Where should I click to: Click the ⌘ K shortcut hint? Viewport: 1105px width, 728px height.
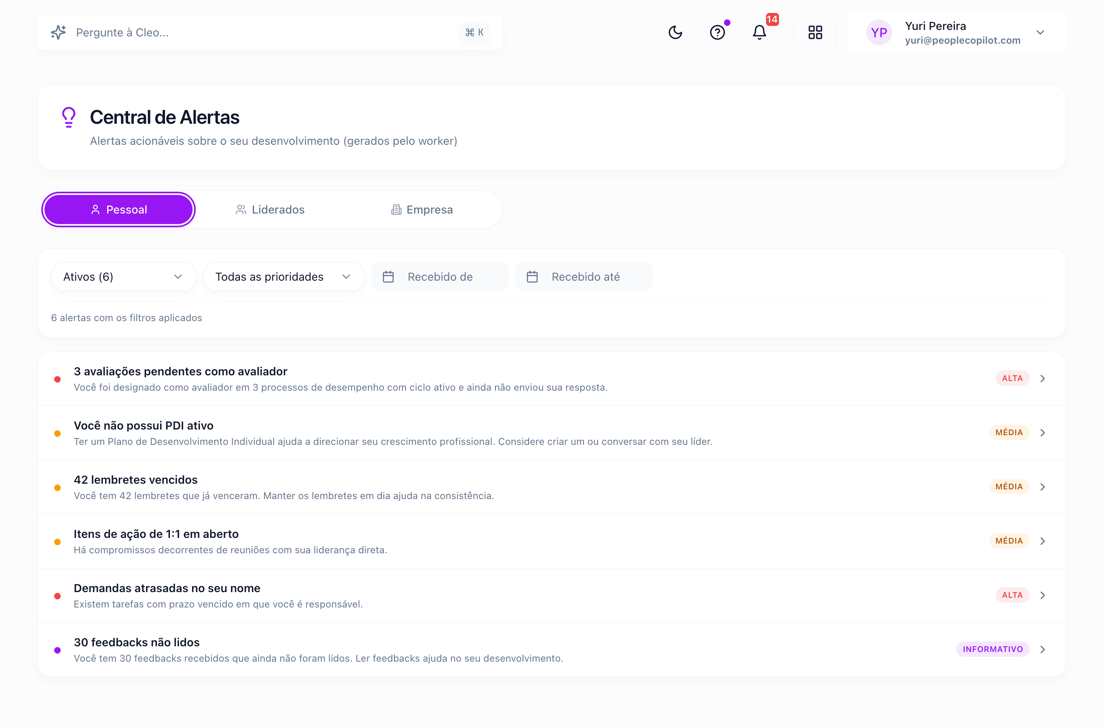[x=474, y=32]
